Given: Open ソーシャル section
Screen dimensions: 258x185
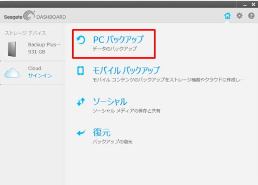Looking at the screenshot, I should (110, 101).
